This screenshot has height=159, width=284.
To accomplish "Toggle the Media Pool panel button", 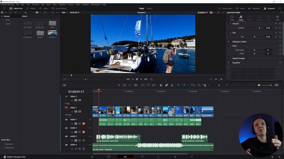I will (16, 8).
